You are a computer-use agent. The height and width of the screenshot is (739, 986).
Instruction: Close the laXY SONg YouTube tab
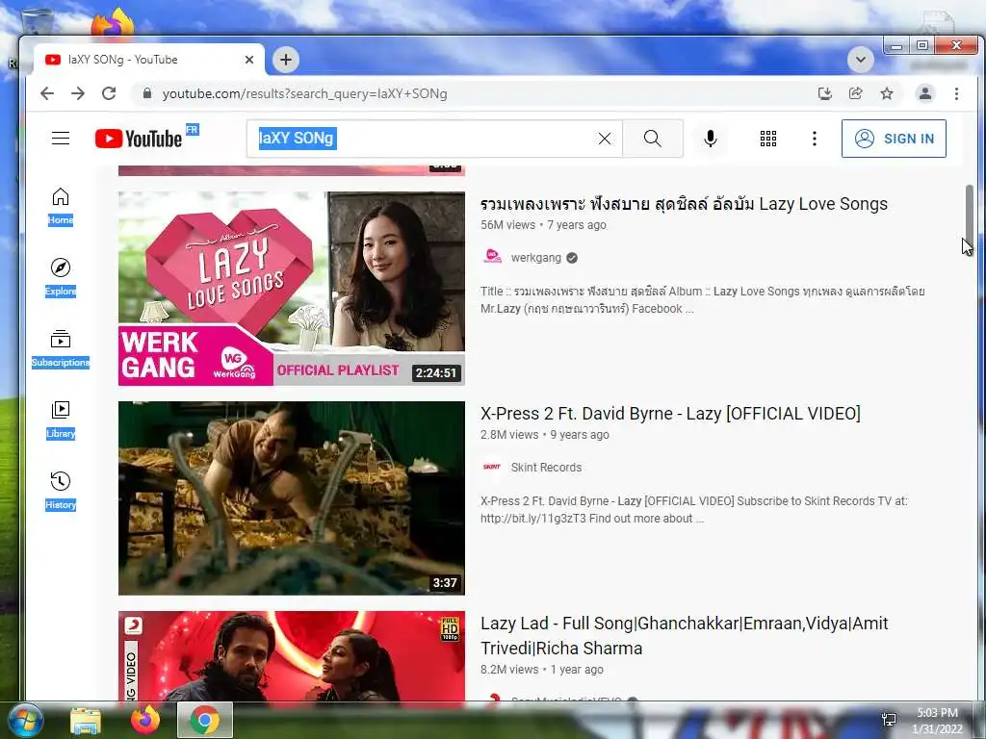[249, 60]
